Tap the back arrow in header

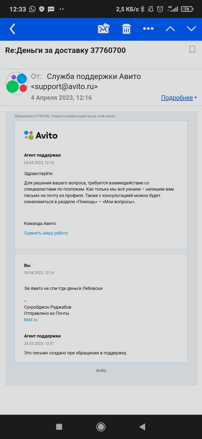[12, 29]
